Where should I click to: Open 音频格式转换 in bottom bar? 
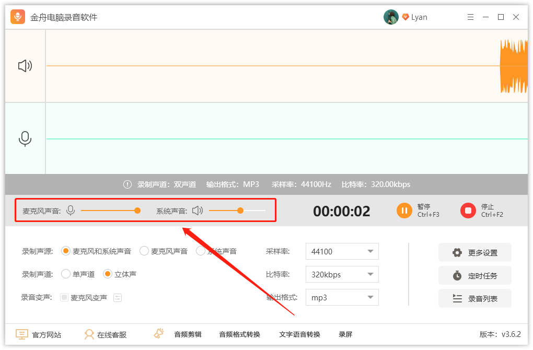(239, 334)
